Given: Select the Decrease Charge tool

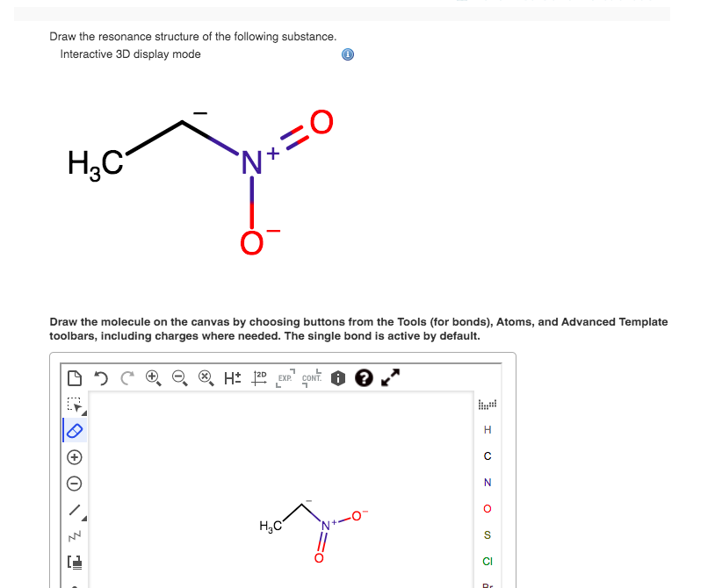Looking at the screenshot, I should click(x=74, y=483).
